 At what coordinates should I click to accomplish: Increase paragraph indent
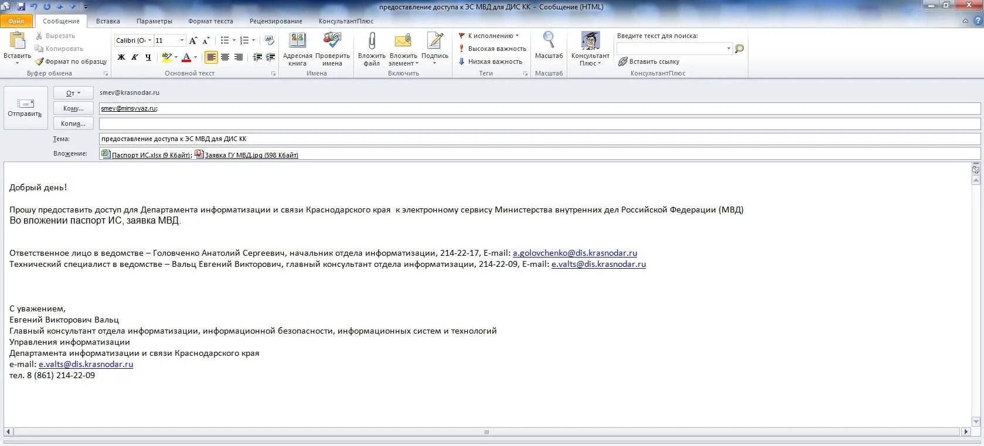(270, 57)
